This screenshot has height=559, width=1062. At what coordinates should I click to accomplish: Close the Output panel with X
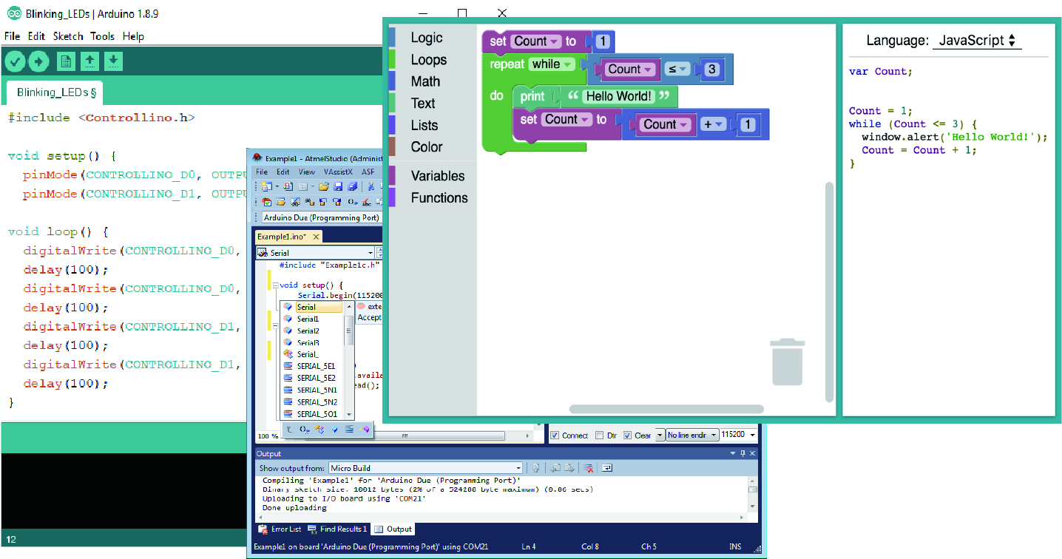point(752,453)
